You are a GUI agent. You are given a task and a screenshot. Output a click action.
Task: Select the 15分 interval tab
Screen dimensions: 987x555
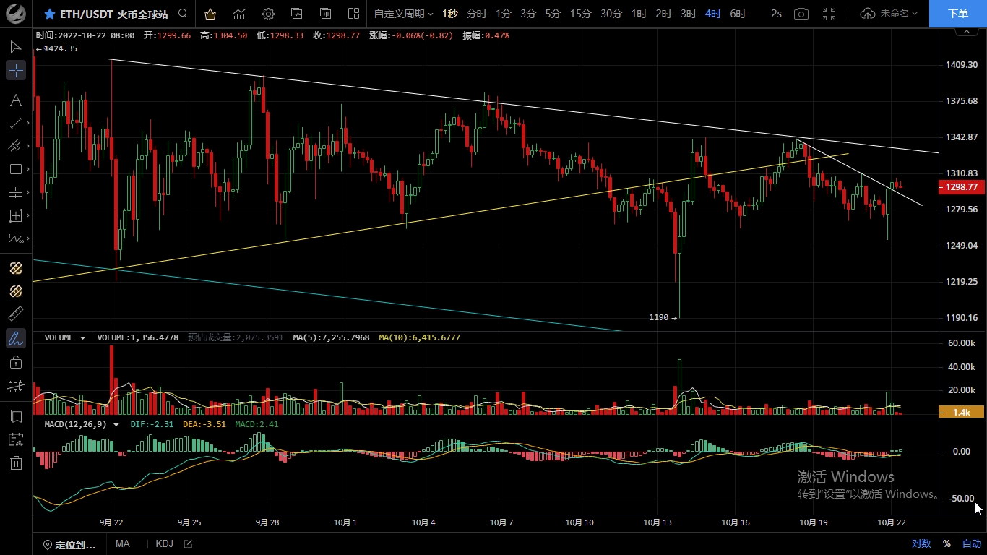pos(580,14)
